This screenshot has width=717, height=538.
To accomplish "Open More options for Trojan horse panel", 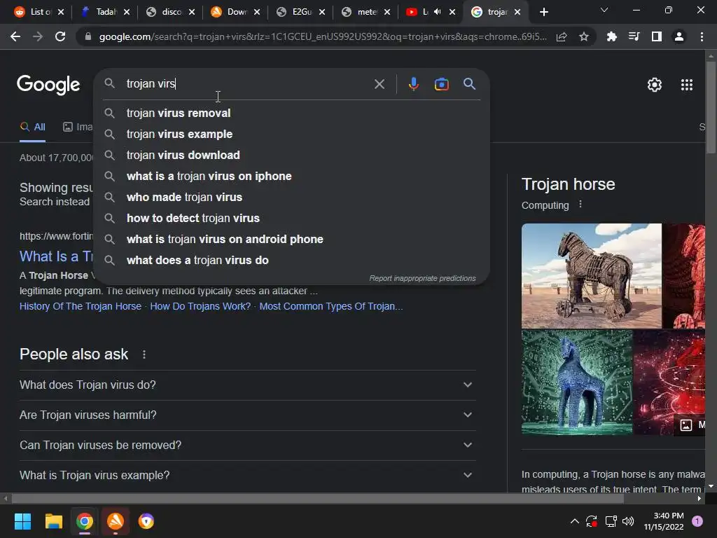I will click(x=580, y=204).
